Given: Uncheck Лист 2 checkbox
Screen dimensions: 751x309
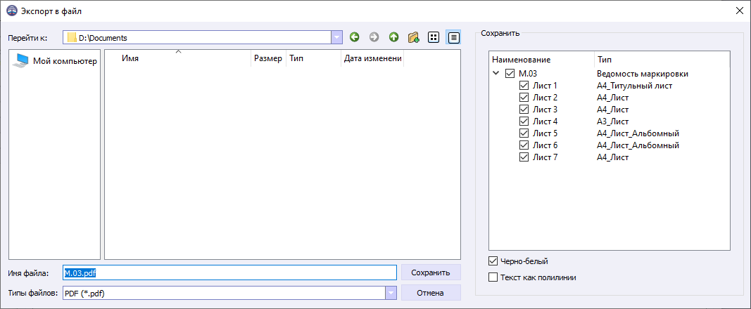Looking at the screenshot, I should coord(524,98).
